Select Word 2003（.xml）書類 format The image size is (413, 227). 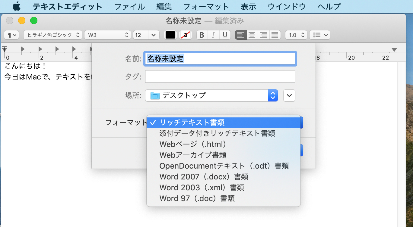point(224,188)
